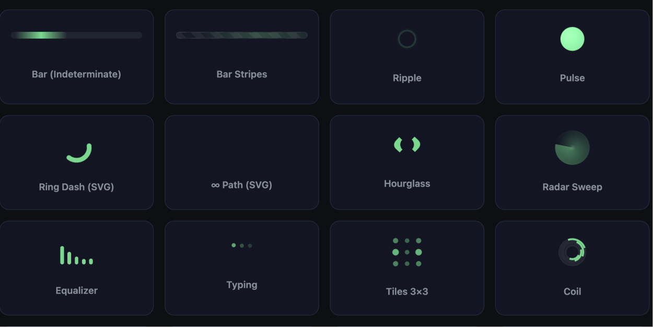
Task: Select the "∞ Path (SVG)" label
Action: pos(242,185)
